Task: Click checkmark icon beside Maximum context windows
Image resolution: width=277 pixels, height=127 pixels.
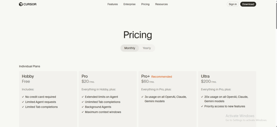Action: (83, 112)
